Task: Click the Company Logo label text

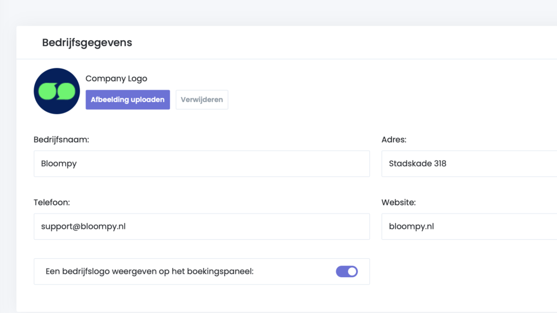Action: tap(116, 79)
